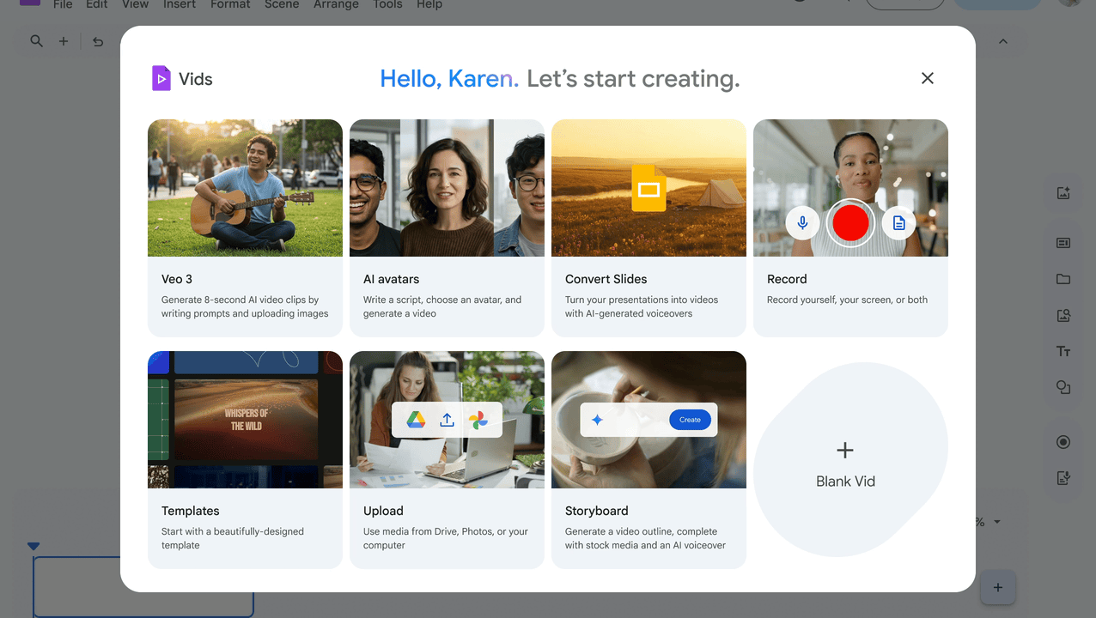Click the sparkle icon in Storyboard card
This screenshot has height=618, width=1096.
click(597, 420)
